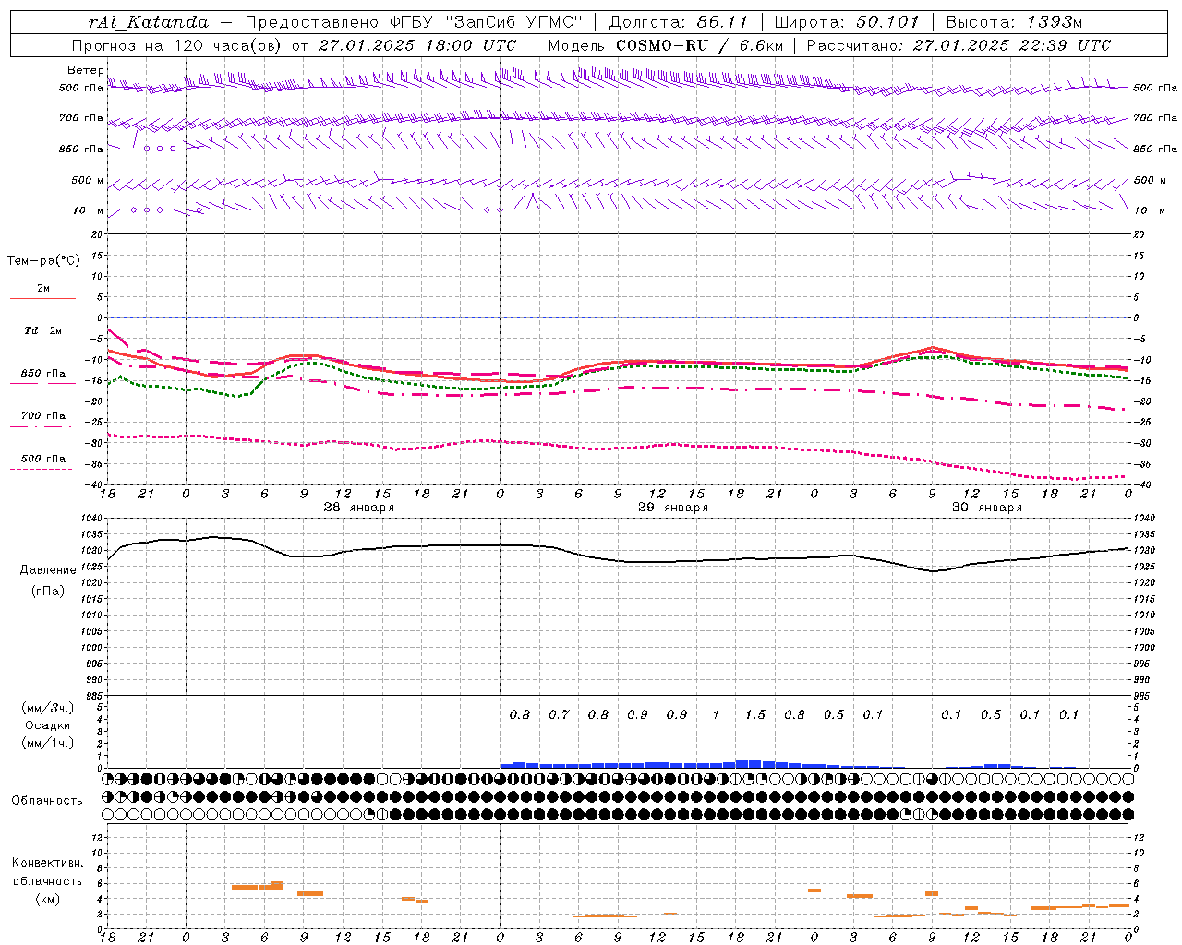Image resolution: width=1182 pixels, height=945 pixels.
Task: Click the 'Долгота: 86.11' header field
Action: click(x=679, y=22)
